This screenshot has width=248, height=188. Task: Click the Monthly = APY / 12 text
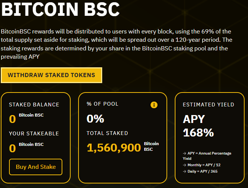[x=204, y=165]
